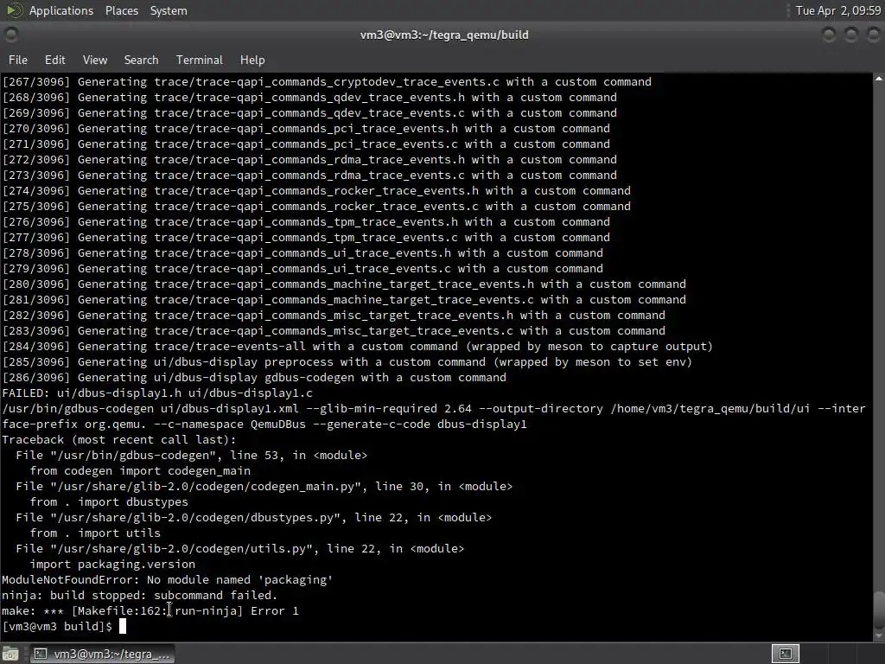Image resolution: width=885 pixels, height=664 pixels.
Task: Click the date and time clock
Action: [x=838, y=10]
